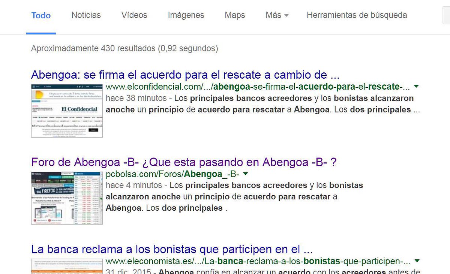Viewport: 450px width, 274px height.
Task: Open the www.eleconomista.es green URL
Action: pos(258,261)
